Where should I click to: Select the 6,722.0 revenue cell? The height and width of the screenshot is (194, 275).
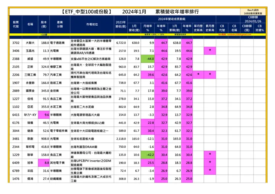tap(121, 43)
